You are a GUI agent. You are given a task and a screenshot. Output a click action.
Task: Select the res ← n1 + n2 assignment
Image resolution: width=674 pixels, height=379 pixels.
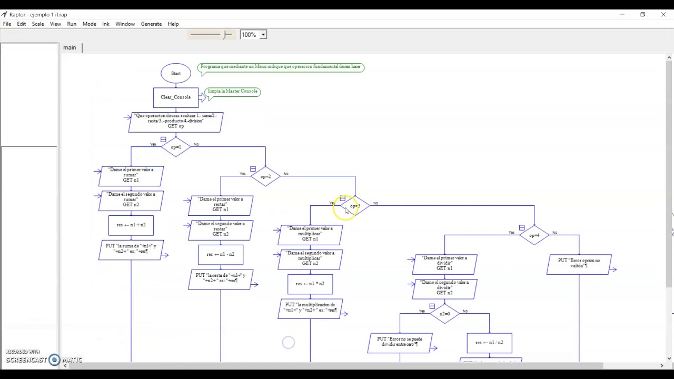tap(131, 225)
